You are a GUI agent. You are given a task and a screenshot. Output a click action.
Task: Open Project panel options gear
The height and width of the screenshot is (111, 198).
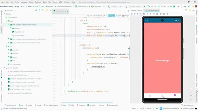[47, 10]
